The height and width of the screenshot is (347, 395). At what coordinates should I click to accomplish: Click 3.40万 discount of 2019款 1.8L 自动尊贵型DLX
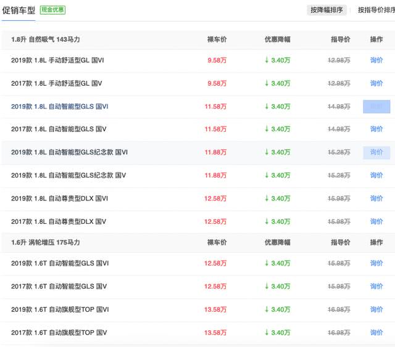click(x=277, y=198)
